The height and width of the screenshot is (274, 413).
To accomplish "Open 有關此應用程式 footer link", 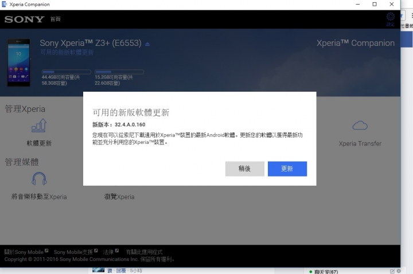I will point(144,252).
